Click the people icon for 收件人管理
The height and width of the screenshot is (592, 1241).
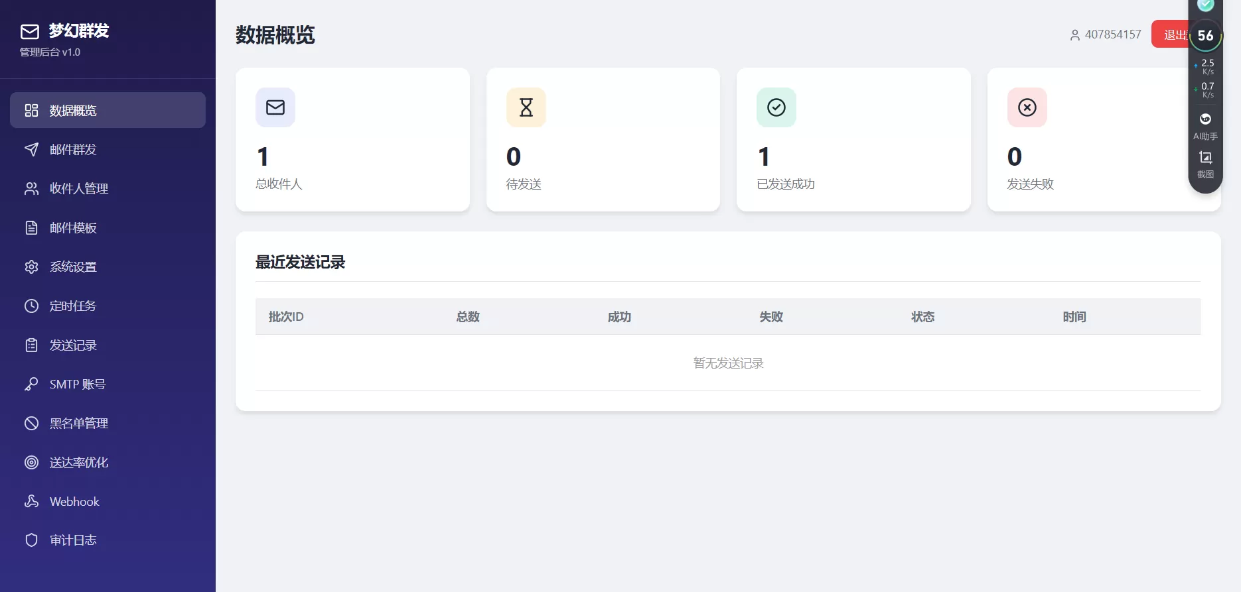31,188
